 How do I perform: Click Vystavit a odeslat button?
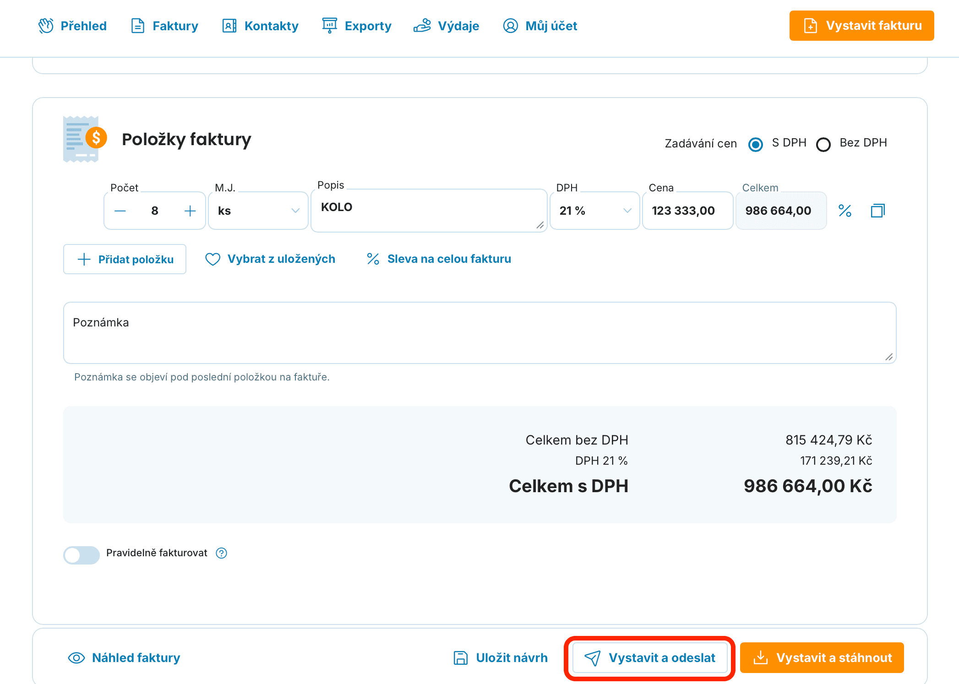click(650, 658)
